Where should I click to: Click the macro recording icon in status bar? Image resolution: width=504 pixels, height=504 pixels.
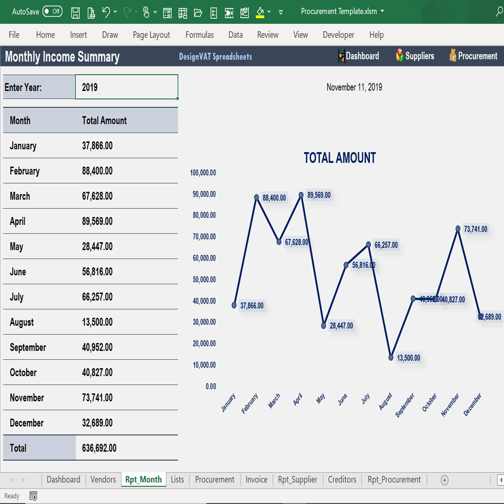click(33, 496)
